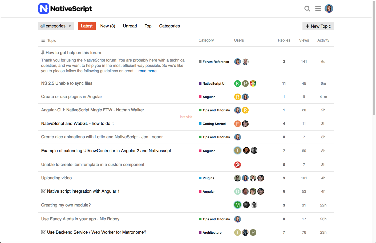376x243 pixels.
Task: Click D avatar in Angular 1 integration row
Action: 237,191
